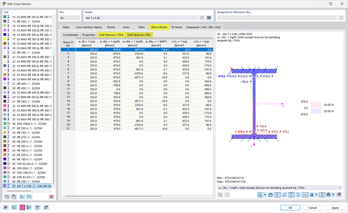This screenshot has width=348, height=213.
Task: Select stress point row 21
Action: coord(137,128)
